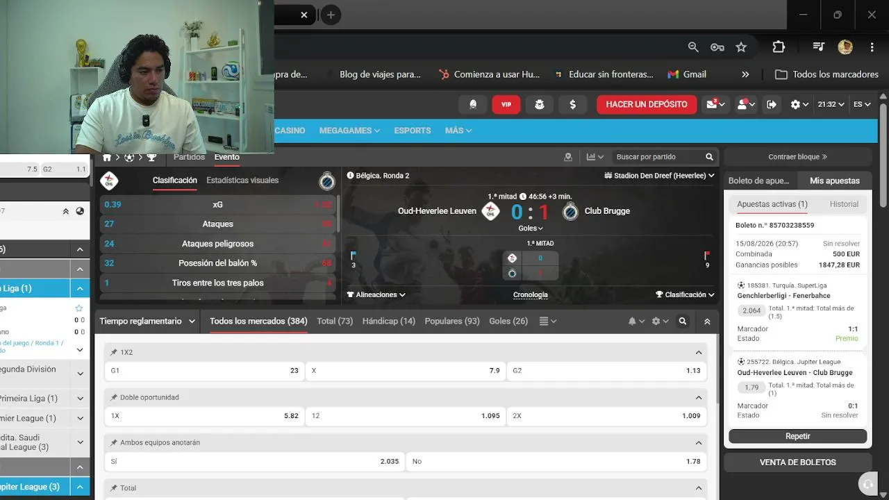Open the messages envelope dropdown
889x500 pixels.
coord(716,104)
